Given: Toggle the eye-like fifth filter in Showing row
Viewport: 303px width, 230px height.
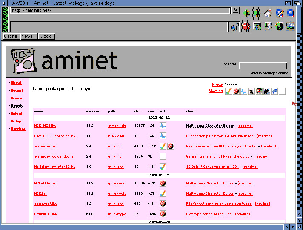Looking at the screenshot, I should pyautogui.click(x=259, y=91).
